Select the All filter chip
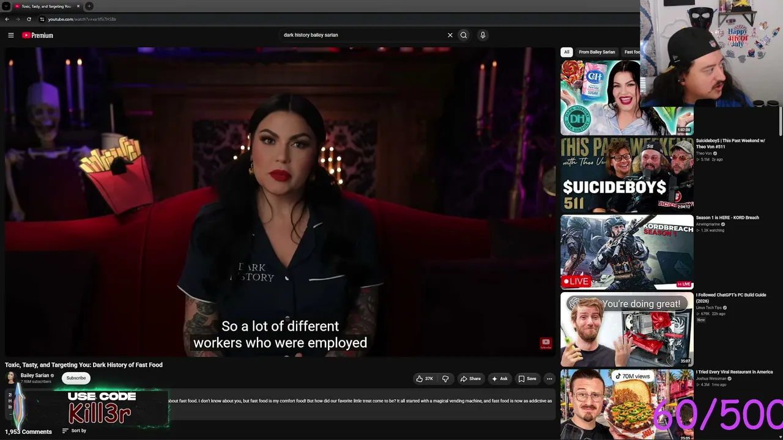This screenshot has width=783, height=440. pos(566,52)
